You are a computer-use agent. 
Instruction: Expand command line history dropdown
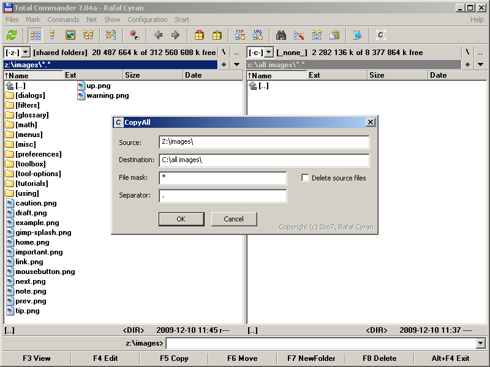[481, 343]
